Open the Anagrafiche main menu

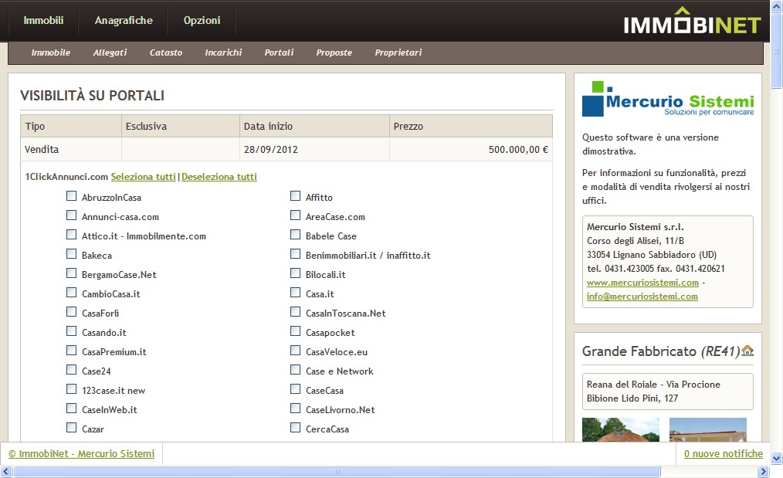pyautogui.click(x=124, y=21)
